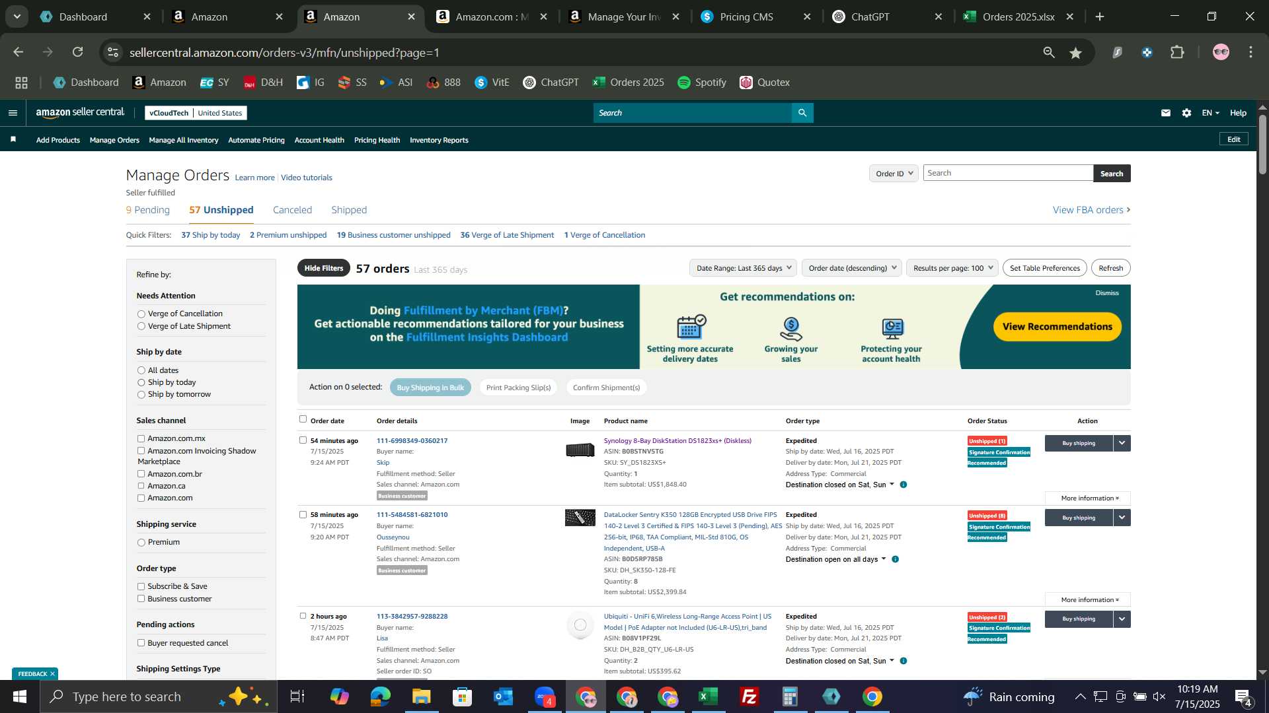The height and width of the screenshot is (713, 1269).
Task: Select the Verge of Late Shipment radio filter
Action: point(141,326)
